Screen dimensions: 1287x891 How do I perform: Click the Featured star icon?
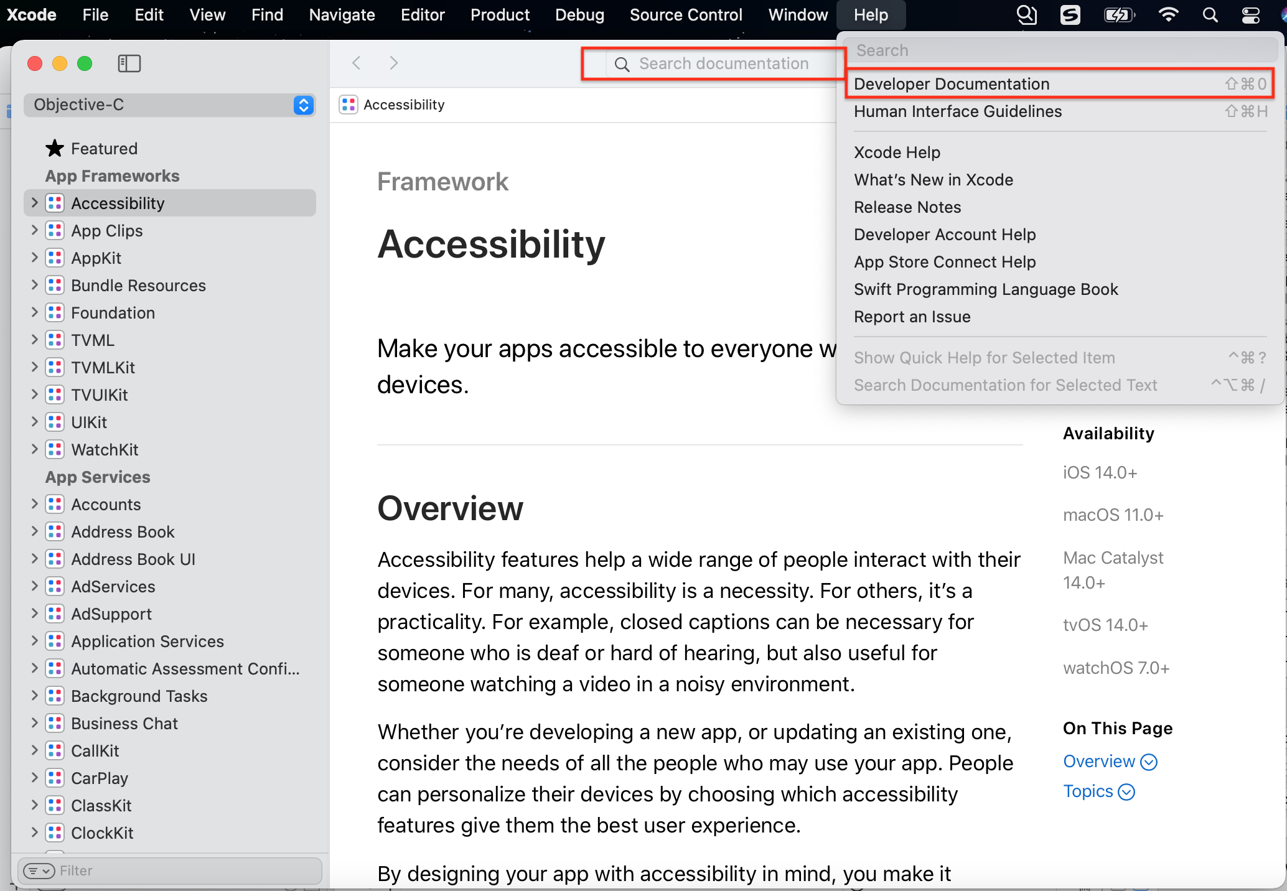[55, 148]
